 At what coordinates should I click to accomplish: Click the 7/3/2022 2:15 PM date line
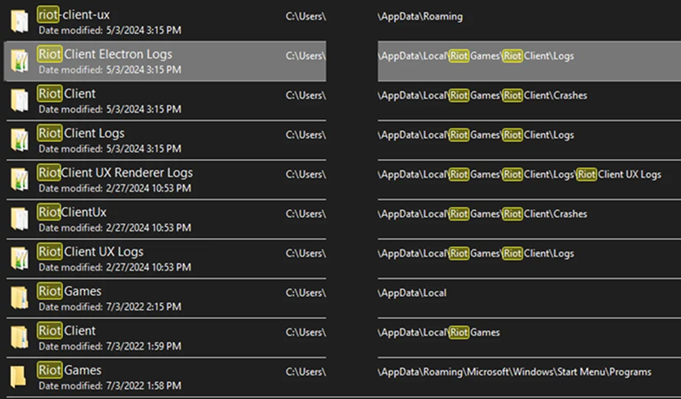[x=110, y=307]
